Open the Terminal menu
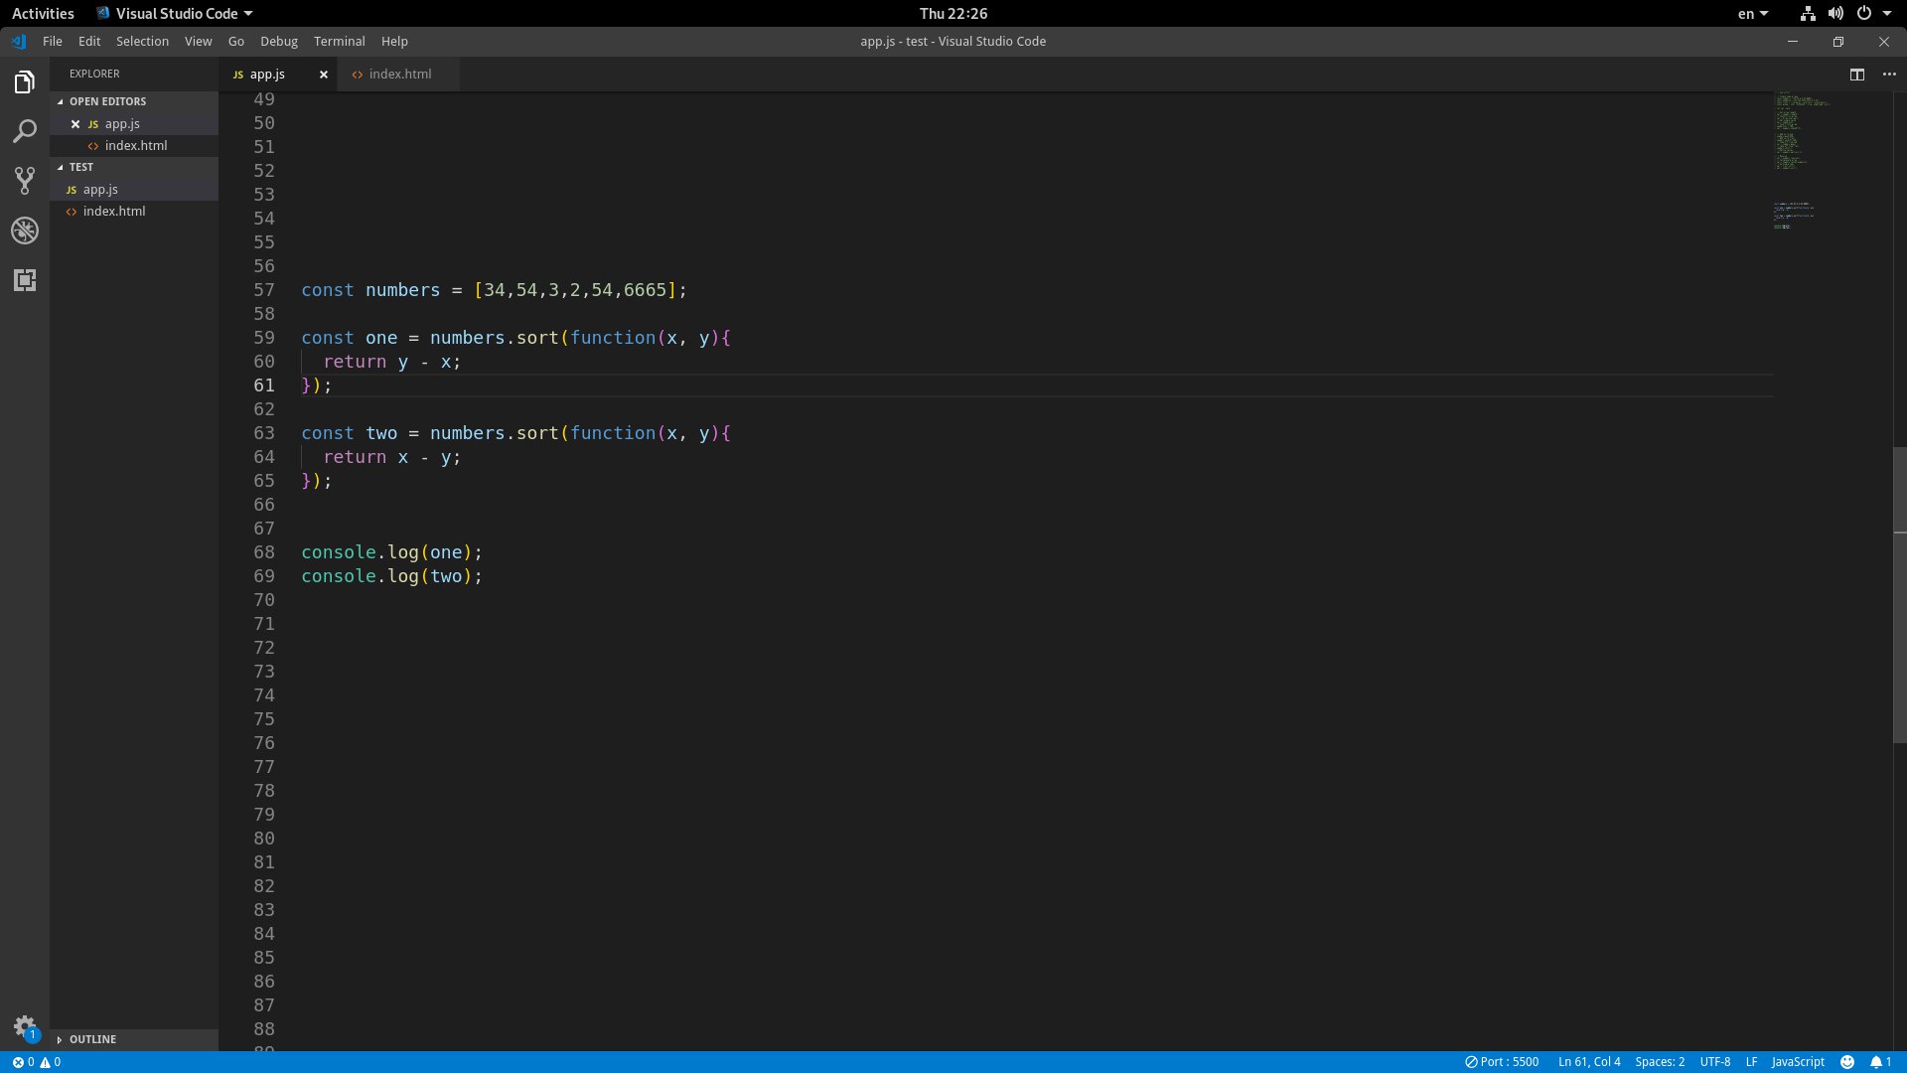The image size is (1907, 1073). 339,42
